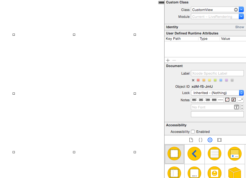Select the yellow label color
The width and height of the screenshot is (246, 178).
coord(210,80)
